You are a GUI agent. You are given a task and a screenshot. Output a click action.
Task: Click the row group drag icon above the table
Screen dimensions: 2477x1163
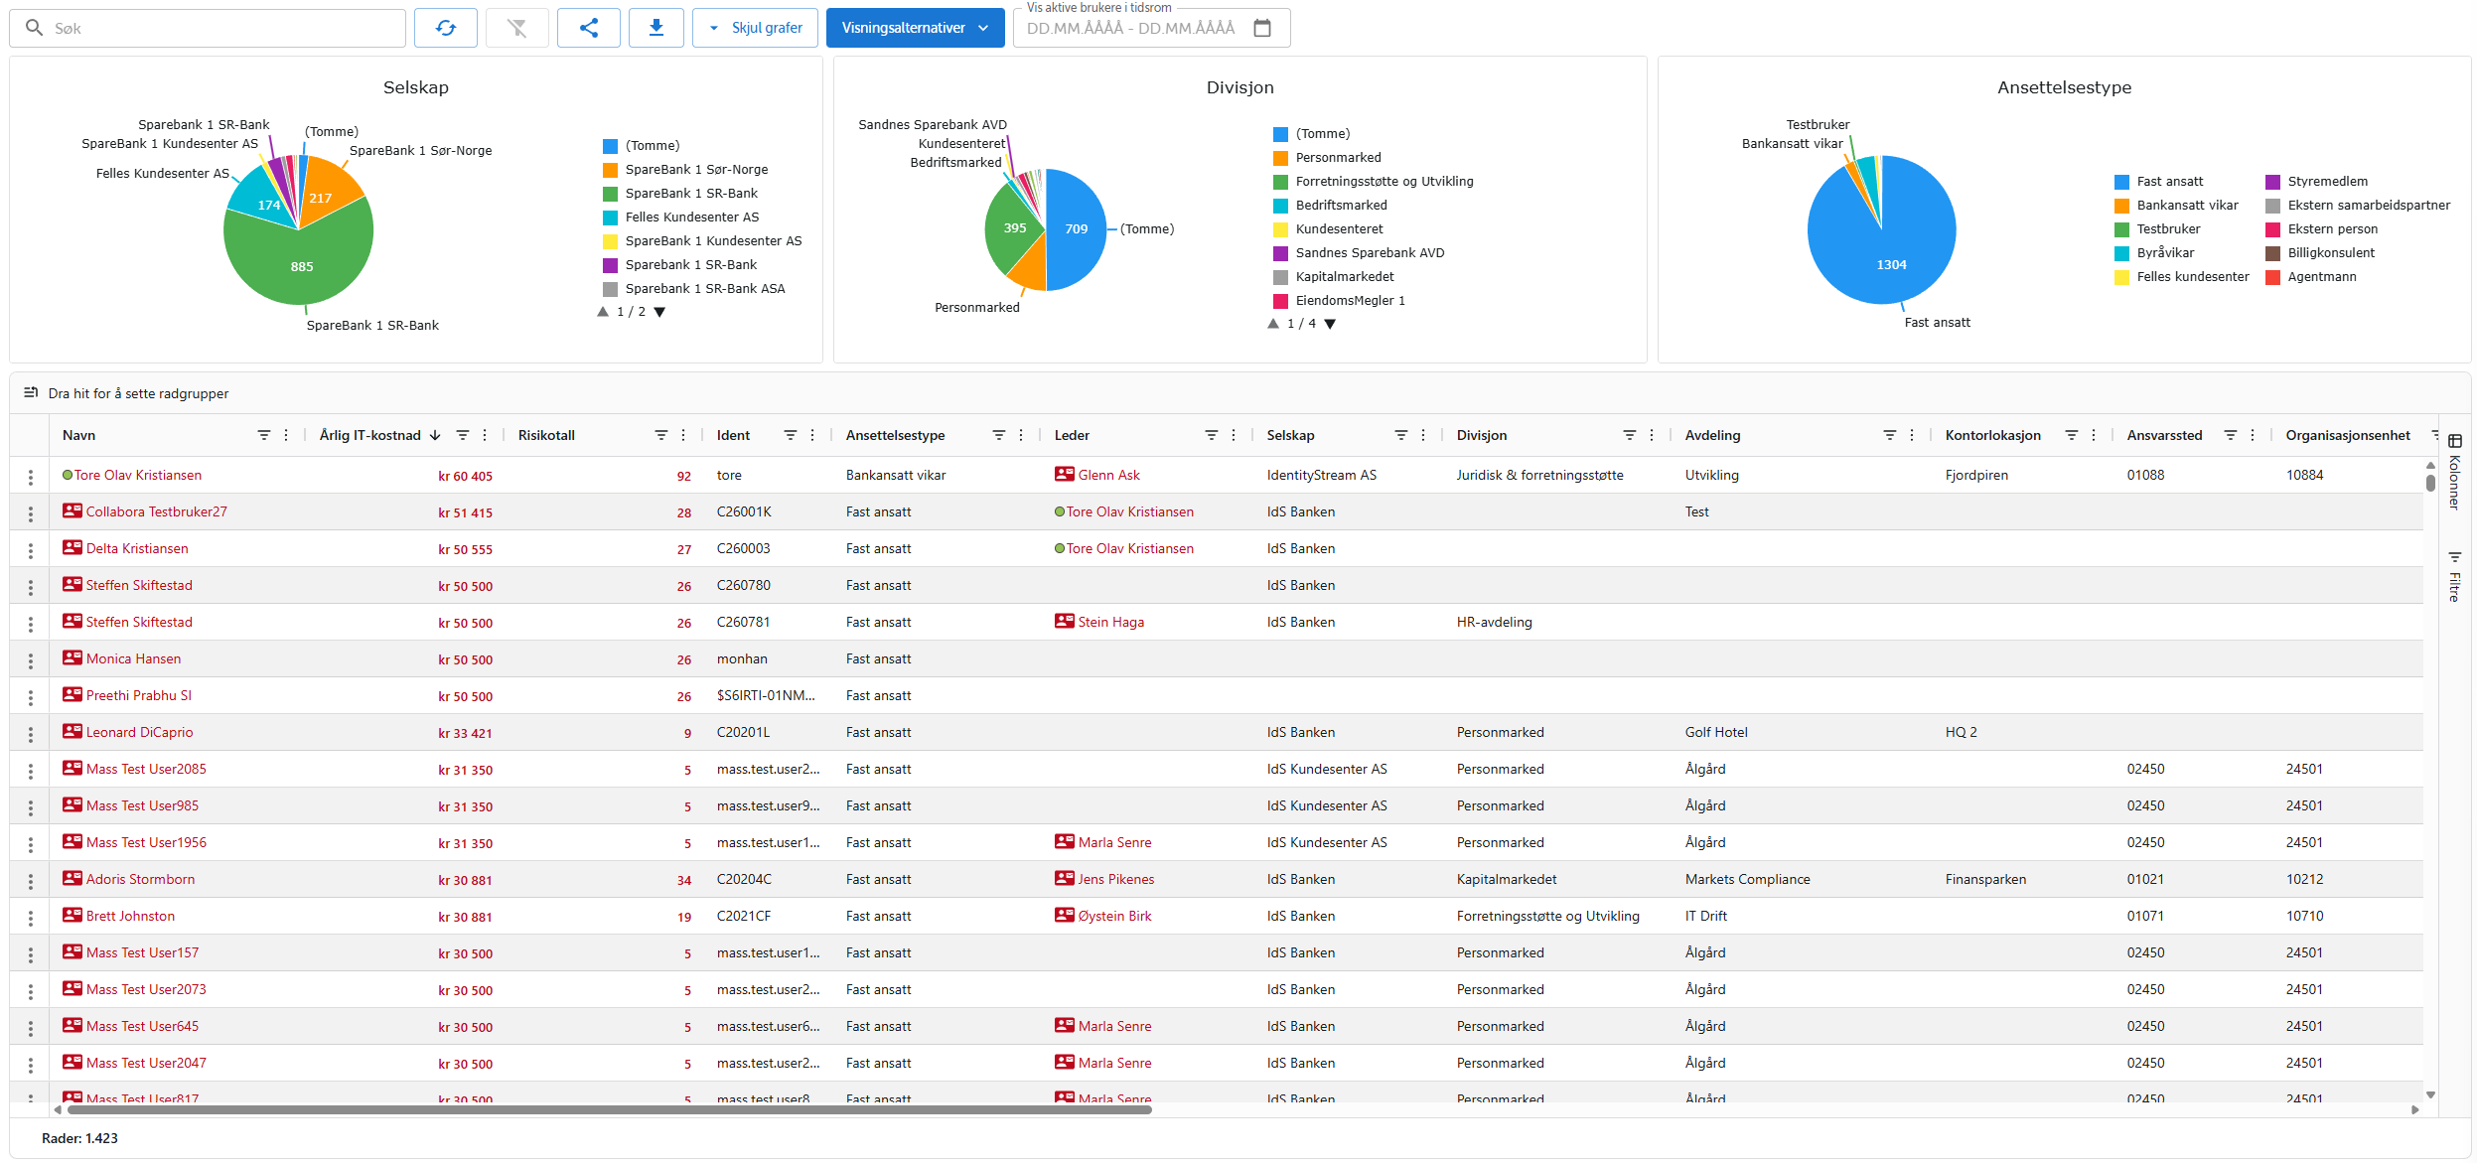[30, 393]
